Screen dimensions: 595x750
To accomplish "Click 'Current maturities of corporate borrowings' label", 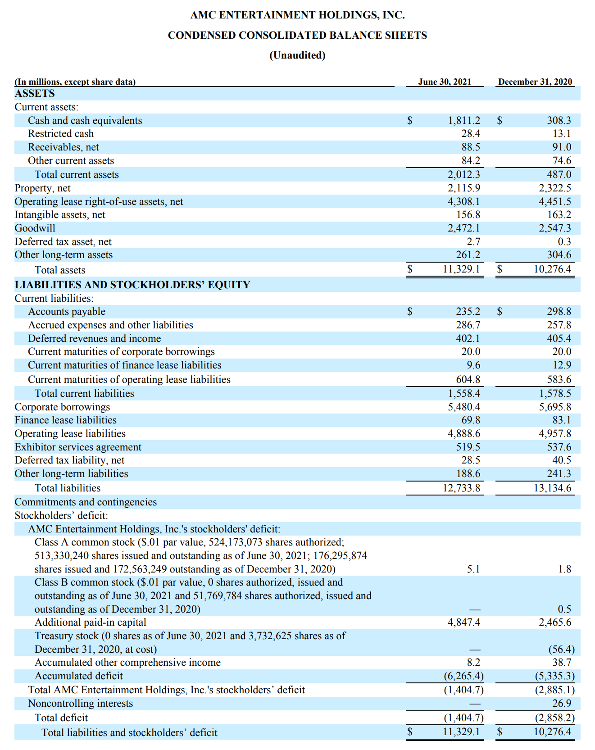I will (121, 352).
